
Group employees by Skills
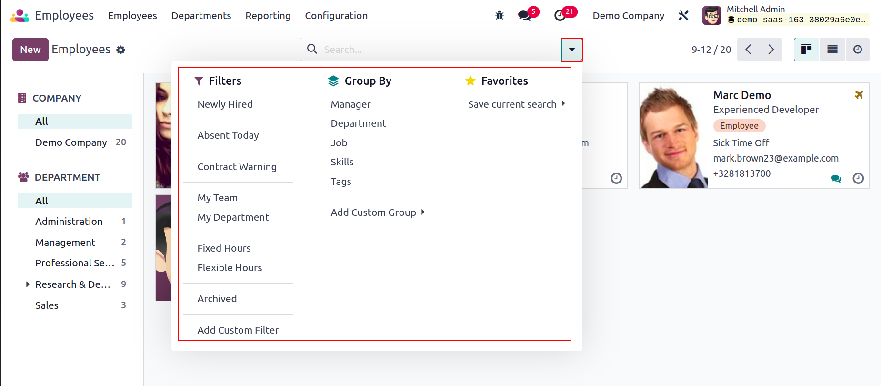[342, 162]
